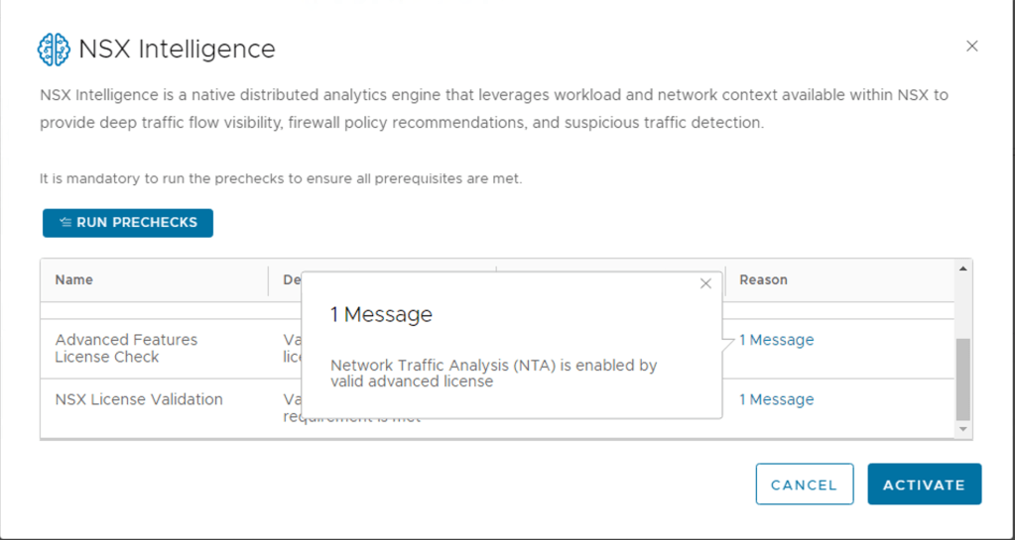
Task: Click the column divider after Name header
Action: [x=269, y=280]
